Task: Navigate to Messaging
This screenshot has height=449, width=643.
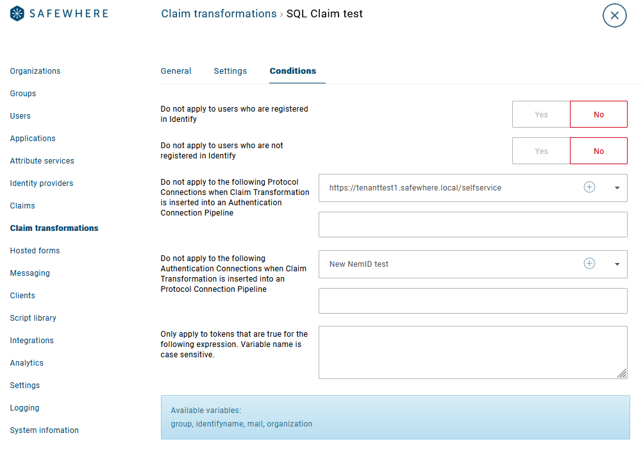Action: tap(30, 273)
